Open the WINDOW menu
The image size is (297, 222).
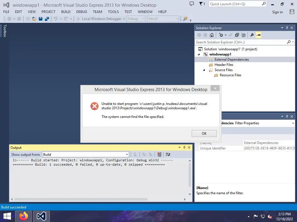(145, 12)
